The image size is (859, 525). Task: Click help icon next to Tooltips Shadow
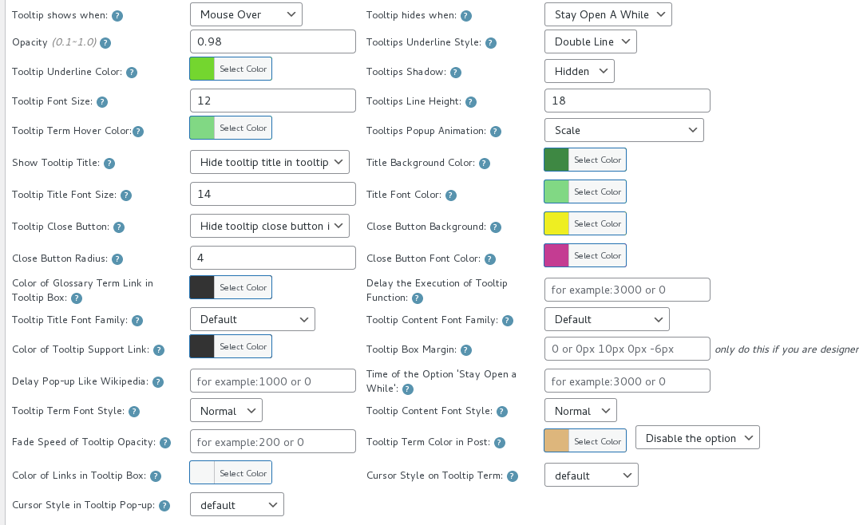[x=456, y=73]
